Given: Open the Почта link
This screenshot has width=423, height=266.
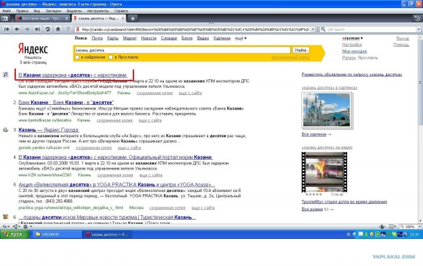Looking at the screenshot, I should [x=97, y=38].
